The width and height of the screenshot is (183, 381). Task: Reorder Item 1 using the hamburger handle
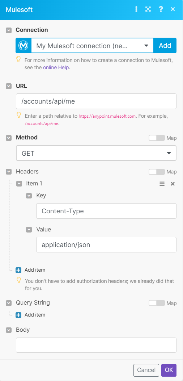tap(162, 184)
